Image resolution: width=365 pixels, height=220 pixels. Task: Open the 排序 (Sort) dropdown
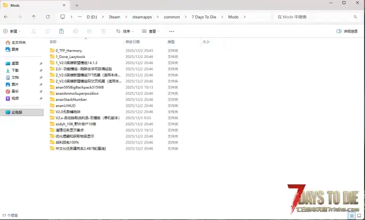point(125,31)
